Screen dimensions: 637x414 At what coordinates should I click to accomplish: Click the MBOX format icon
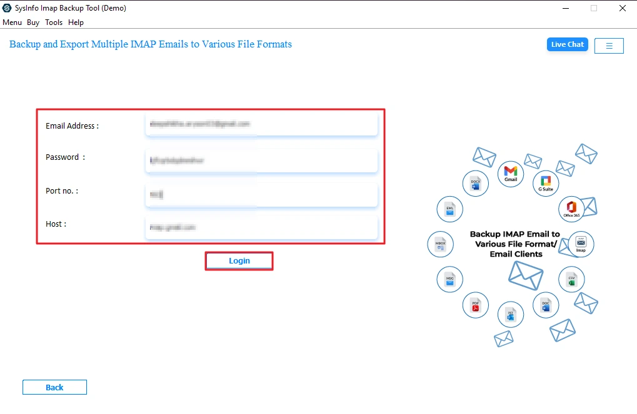tap(440, 244)
